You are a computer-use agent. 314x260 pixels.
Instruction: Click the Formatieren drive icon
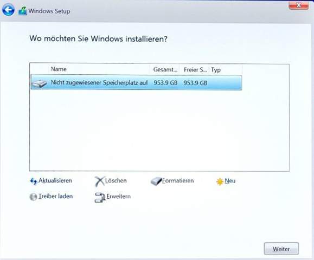[x=156, y=181]
